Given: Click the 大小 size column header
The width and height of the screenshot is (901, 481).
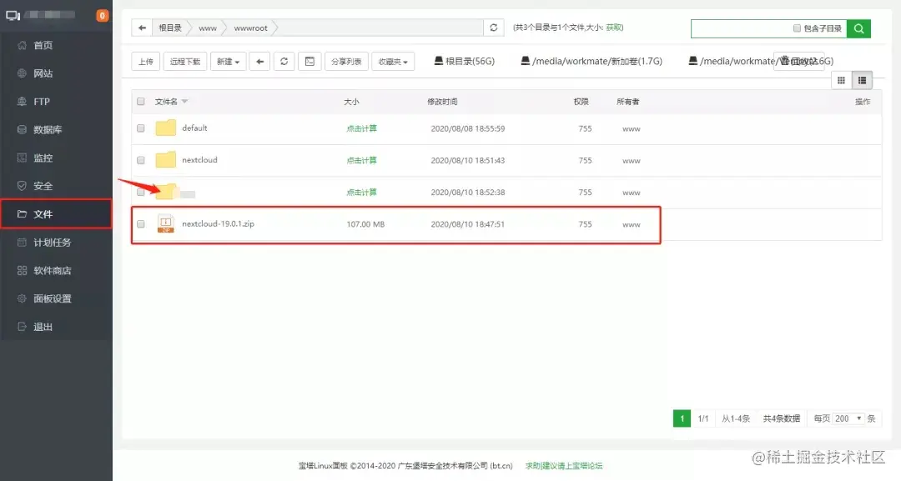Looking at the screenshot, I should click(351, 102).
